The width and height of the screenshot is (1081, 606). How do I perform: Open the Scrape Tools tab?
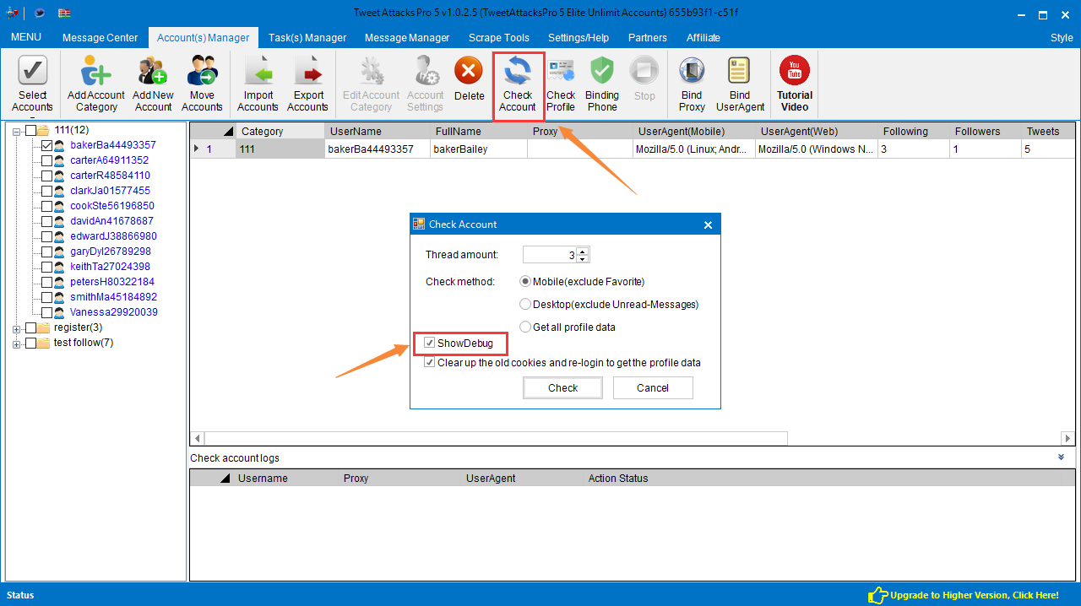click(499, 37)
